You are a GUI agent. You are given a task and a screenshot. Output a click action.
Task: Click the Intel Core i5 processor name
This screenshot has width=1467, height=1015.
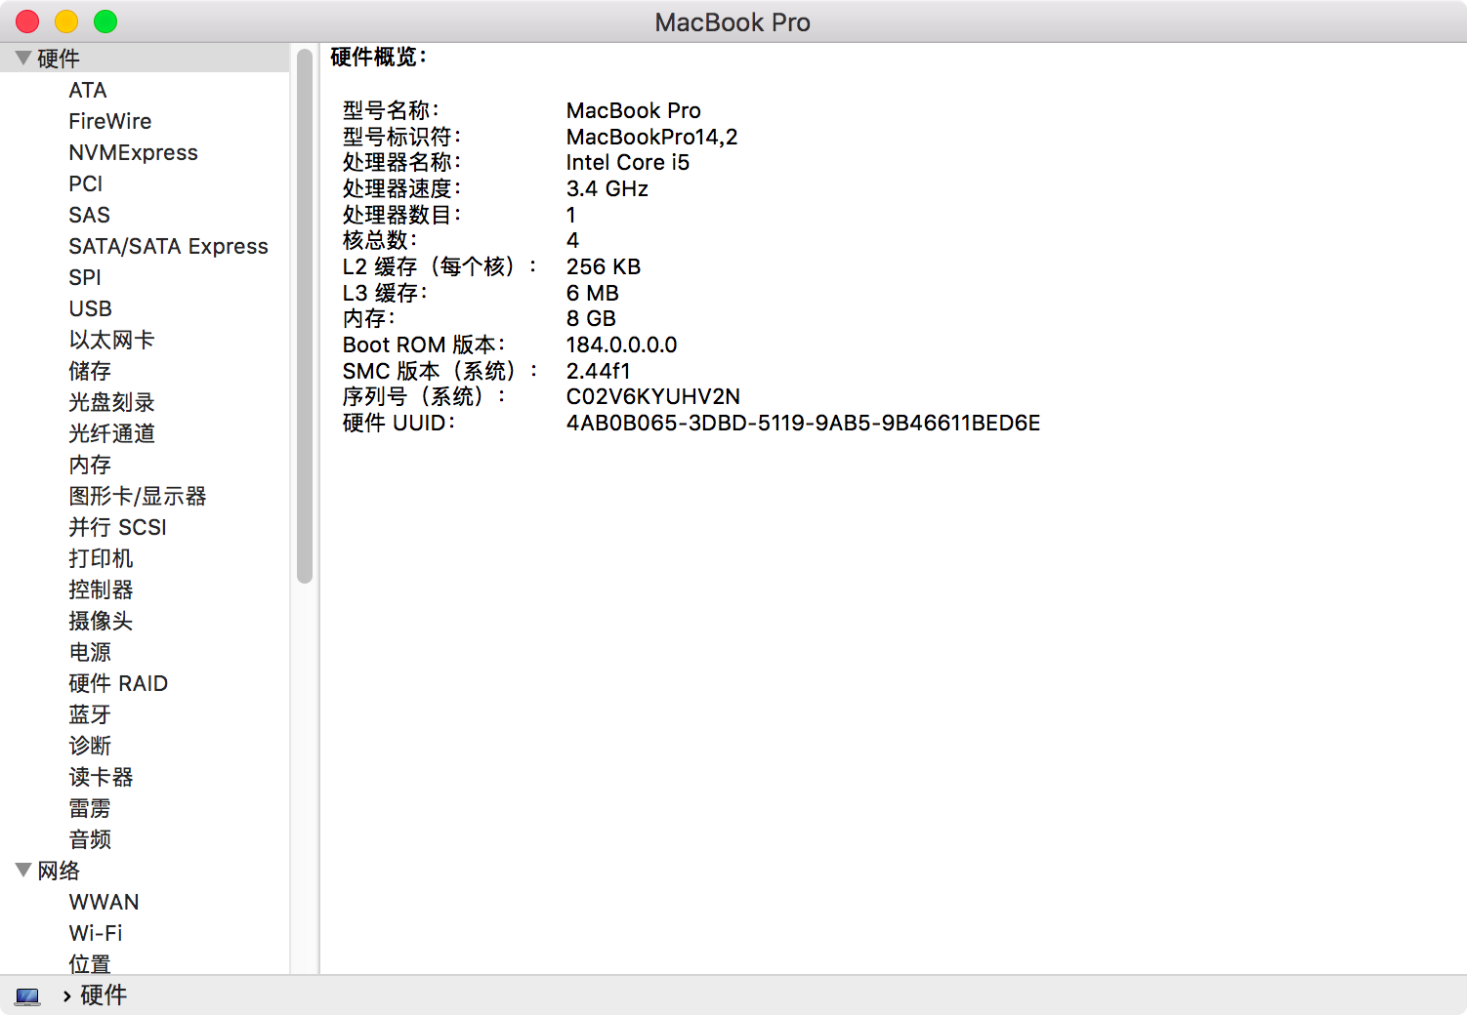coord(628,162)
